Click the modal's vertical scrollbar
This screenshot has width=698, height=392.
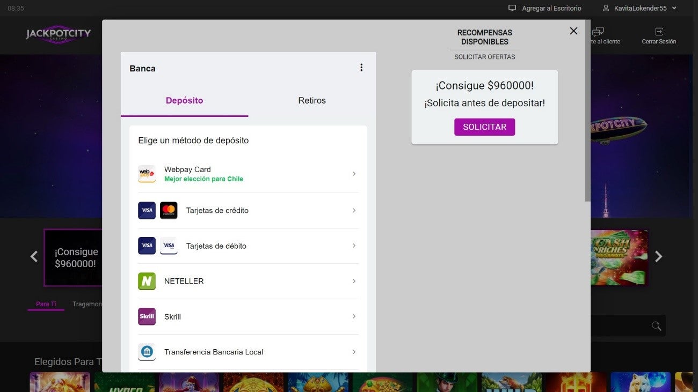(587, 111)
